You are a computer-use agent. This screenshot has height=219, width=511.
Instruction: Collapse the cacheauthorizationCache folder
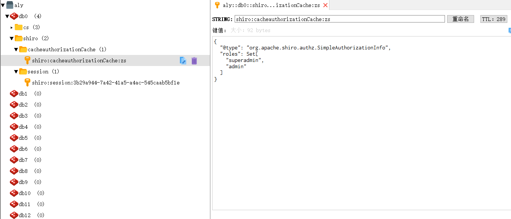tap(16, 49)
